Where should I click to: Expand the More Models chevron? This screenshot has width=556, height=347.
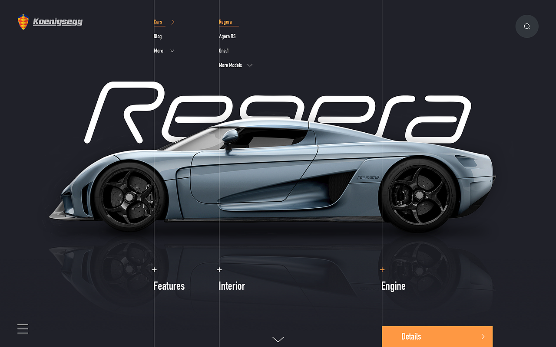250,65
